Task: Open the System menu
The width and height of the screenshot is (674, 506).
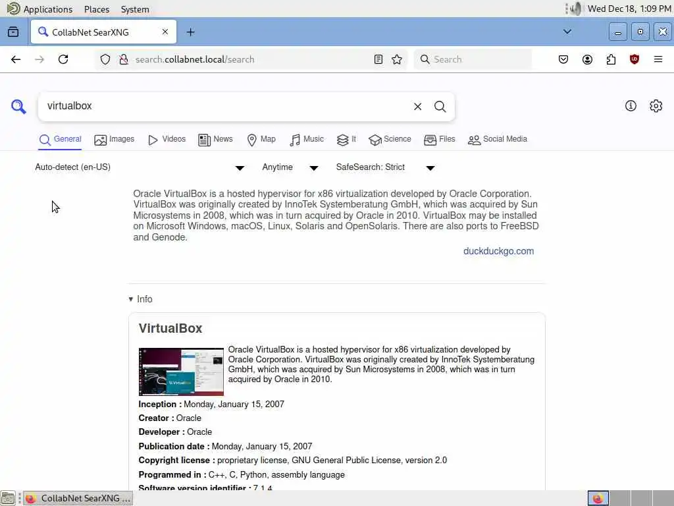Action: pos(135,9)
